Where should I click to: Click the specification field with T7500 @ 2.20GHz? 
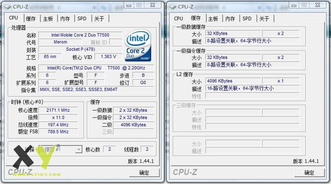tap(96, 68)
